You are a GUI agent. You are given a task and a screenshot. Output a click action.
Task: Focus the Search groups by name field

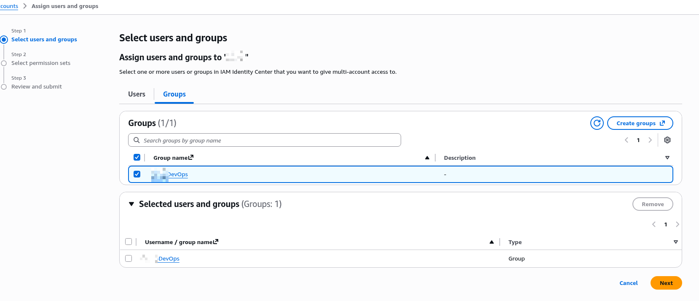pos(270,140)
